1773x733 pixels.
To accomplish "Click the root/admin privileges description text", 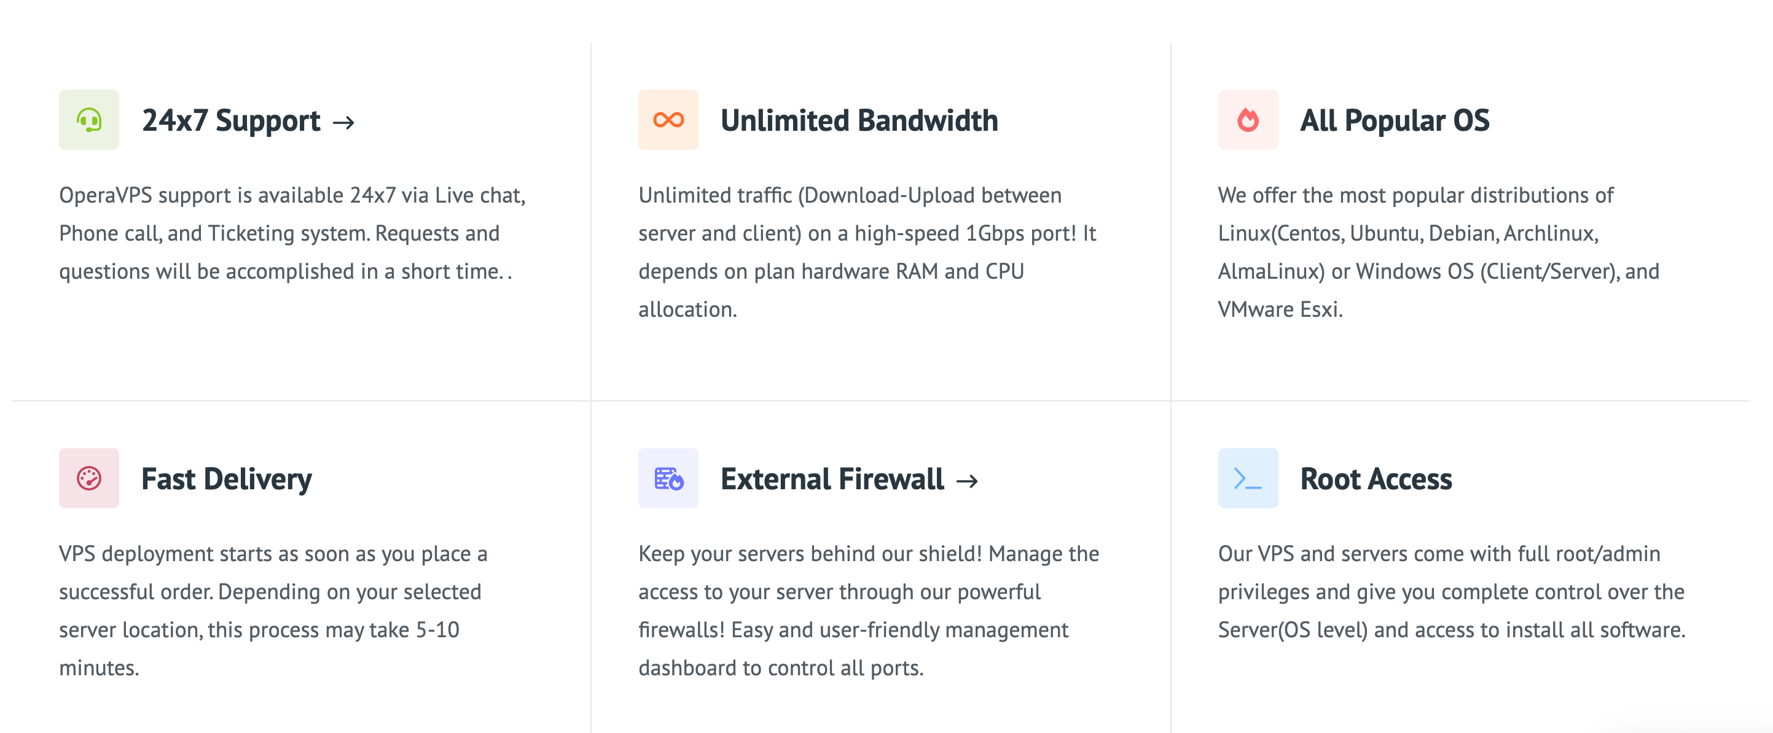I will (1451, 591).
